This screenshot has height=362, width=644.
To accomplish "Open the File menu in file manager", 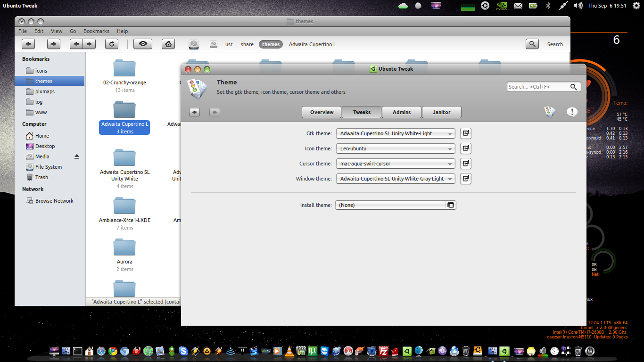I will (x=23, y=31).
